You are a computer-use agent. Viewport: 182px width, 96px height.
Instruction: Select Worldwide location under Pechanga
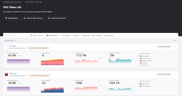[145, 84]
